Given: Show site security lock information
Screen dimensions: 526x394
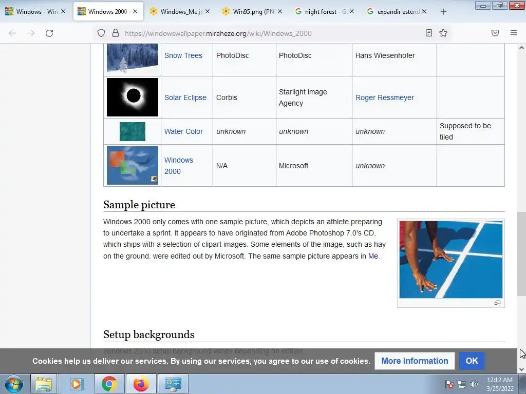Looking at the screenshot, I should pos(116,33).
